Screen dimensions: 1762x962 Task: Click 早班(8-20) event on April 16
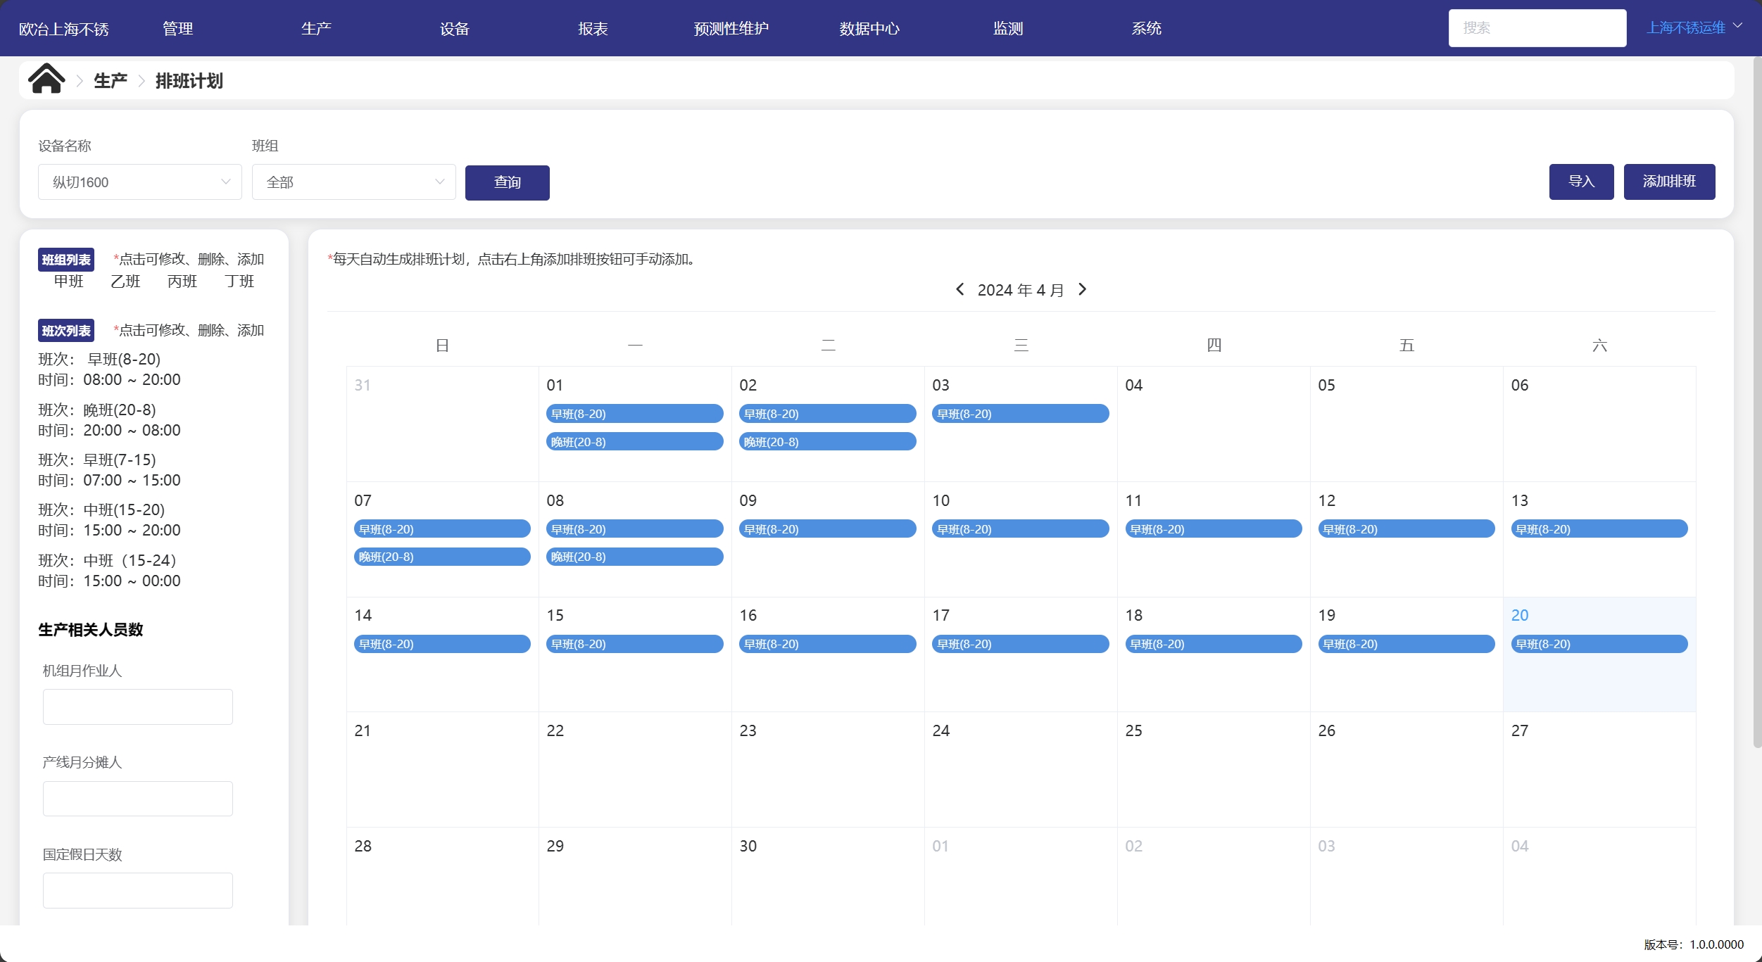[828, 644]
